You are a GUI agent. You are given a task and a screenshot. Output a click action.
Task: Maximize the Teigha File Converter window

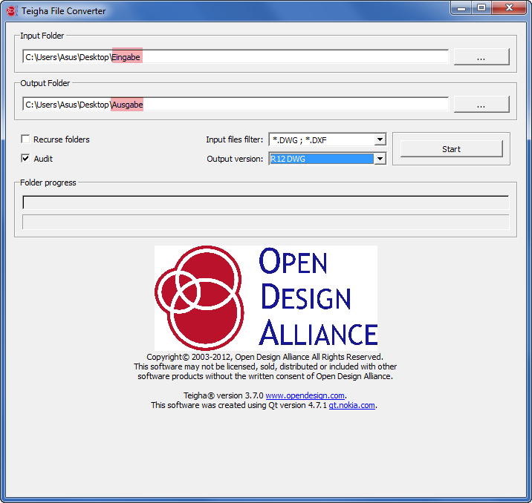click(481, 8)
